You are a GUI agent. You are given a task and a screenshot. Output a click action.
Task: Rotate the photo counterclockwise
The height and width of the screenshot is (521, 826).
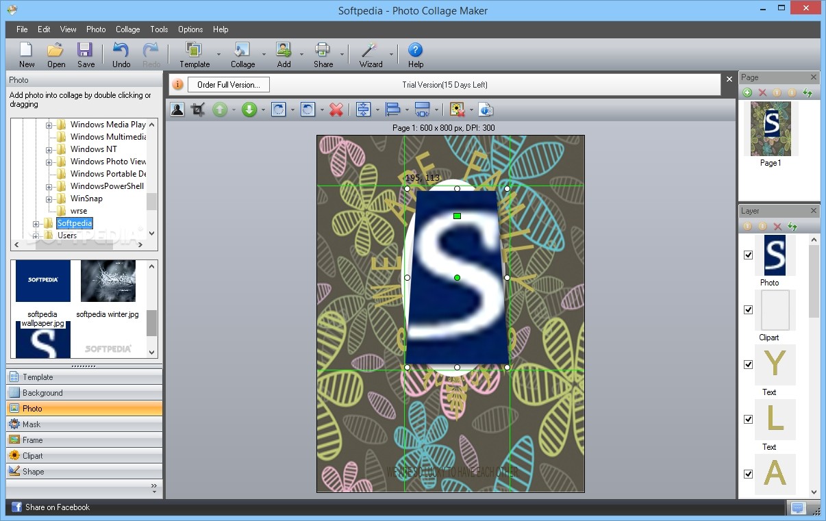(308, 110)
